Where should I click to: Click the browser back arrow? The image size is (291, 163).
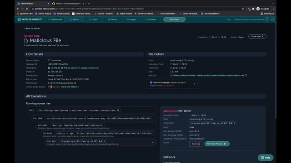pyautogui.click(x=18, y=9)
